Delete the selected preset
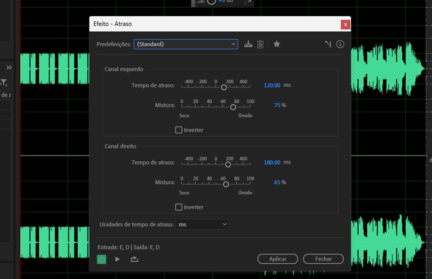Viewport: 432px width, 279px height. (x=260, y=44)
